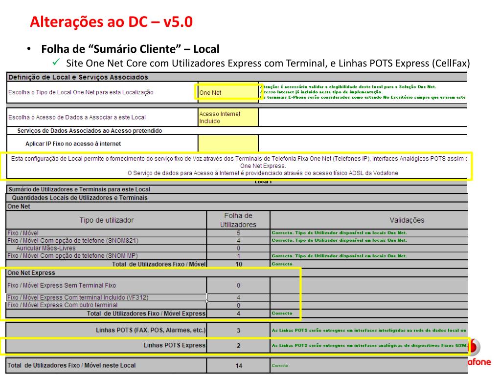The image size is (501, 375).
Task: Click label 'Escolha o Tipo de Local One Net'
Action: point(81,92)
